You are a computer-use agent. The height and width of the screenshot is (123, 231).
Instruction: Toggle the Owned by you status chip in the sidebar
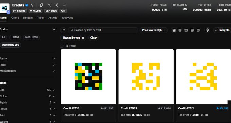pyautogui.click(x=11, y=45)
